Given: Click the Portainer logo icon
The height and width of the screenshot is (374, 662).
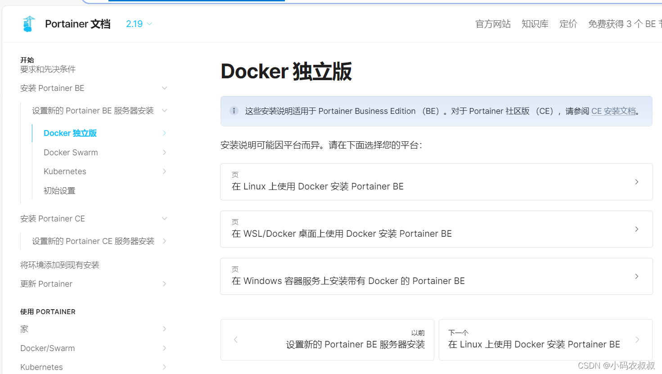Looking at the screenshot, I should pos(29,24).
